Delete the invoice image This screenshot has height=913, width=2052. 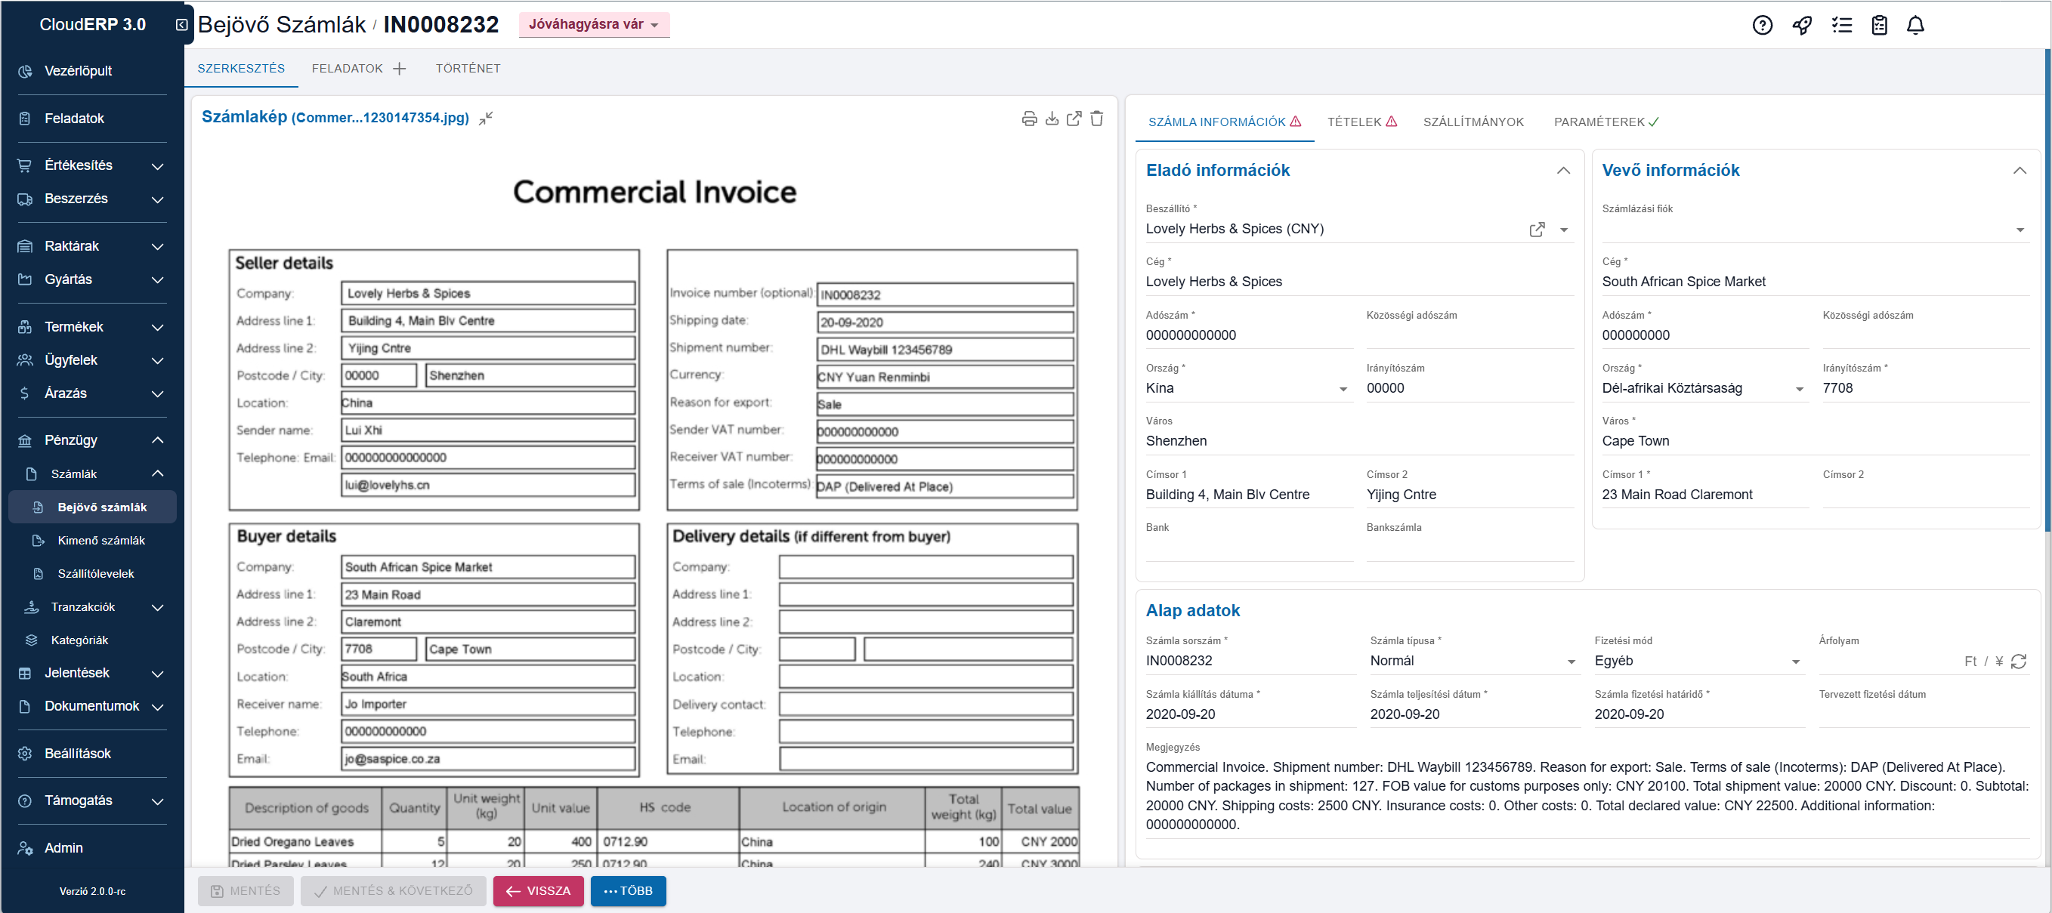(x=1097, y=119)
